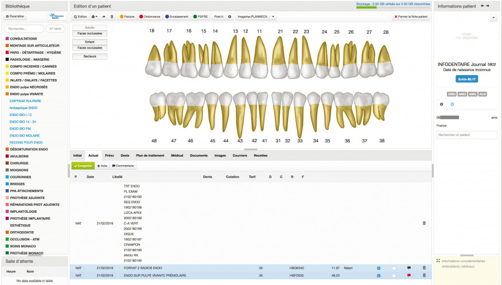The width and height of the screenshot is (502, 285).
Task: Click the plus icon after Post-it
Action: coord(229,17)
